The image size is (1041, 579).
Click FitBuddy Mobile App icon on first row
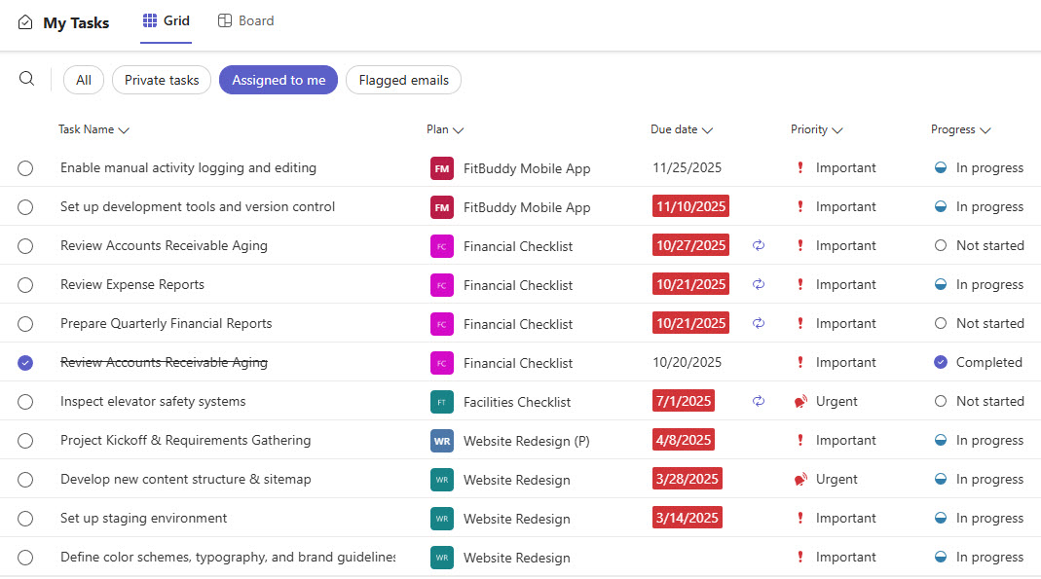pos(442,168)
